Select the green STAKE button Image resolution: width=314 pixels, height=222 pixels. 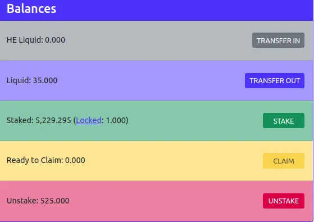(284, 121)
